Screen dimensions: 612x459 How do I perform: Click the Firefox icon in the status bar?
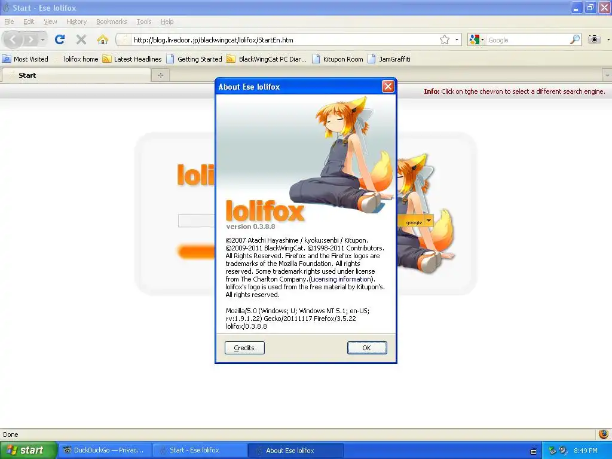coord(604,434)
